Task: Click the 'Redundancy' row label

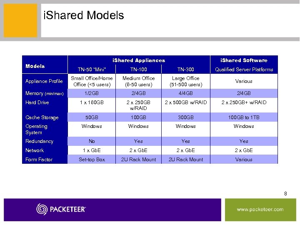Action: [40, 141]
